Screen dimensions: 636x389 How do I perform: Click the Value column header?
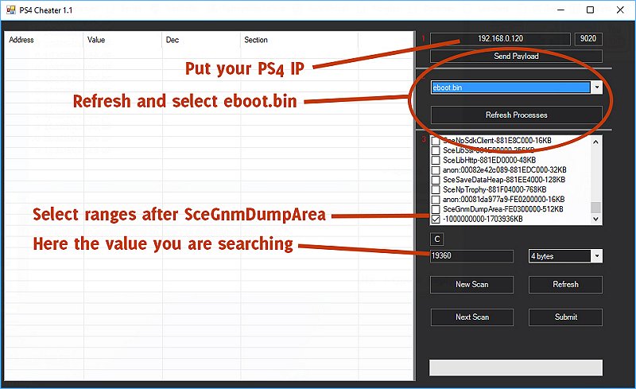pyautogui.click(x=122, y=40)
